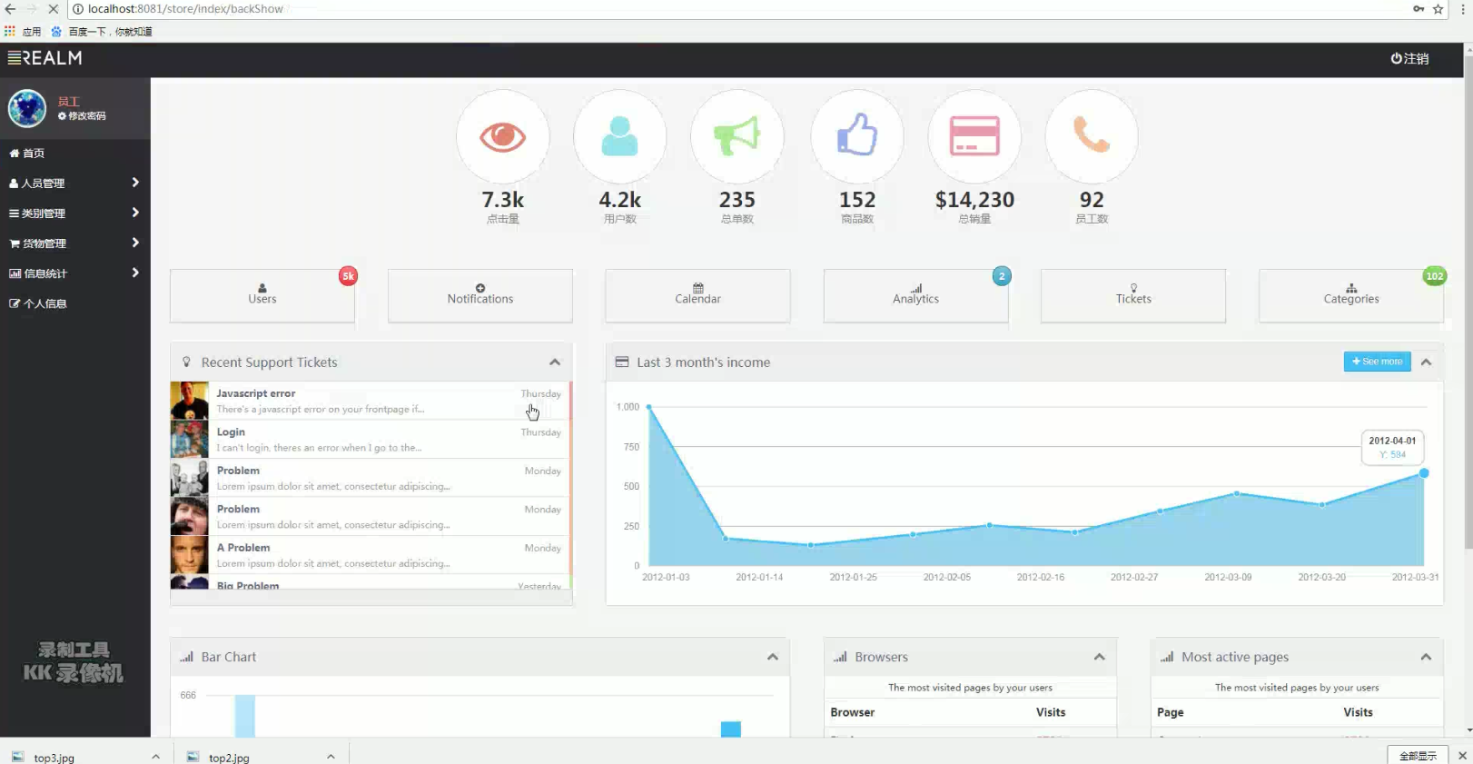This screenshot has height=764, width=1473.
Task: Click the browser stop loading button
Action: (x=53, y=9)
